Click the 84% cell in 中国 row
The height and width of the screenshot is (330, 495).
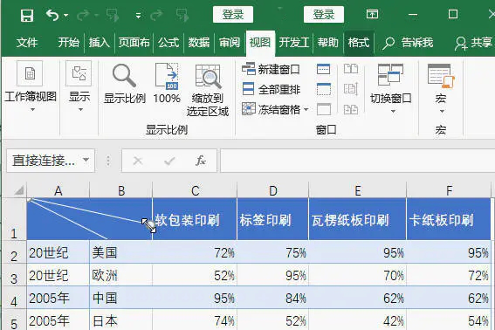(x=273, y=298)
